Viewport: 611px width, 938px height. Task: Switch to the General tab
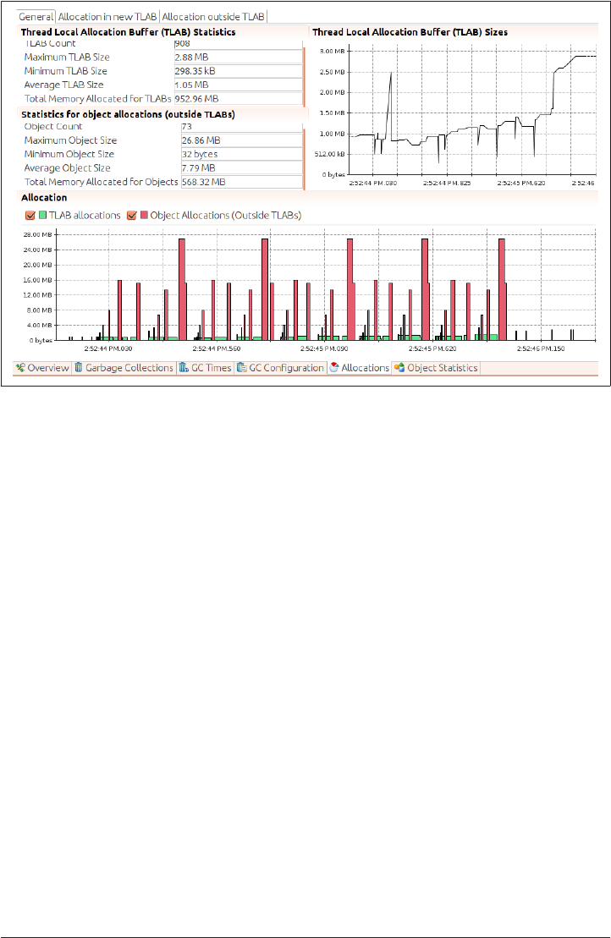36,17
